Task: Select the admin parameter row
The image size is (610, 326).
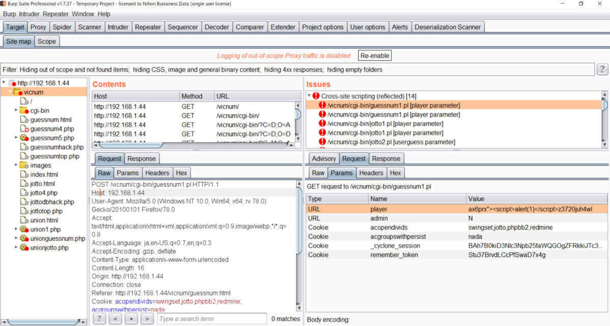Action: pos(456,218)
